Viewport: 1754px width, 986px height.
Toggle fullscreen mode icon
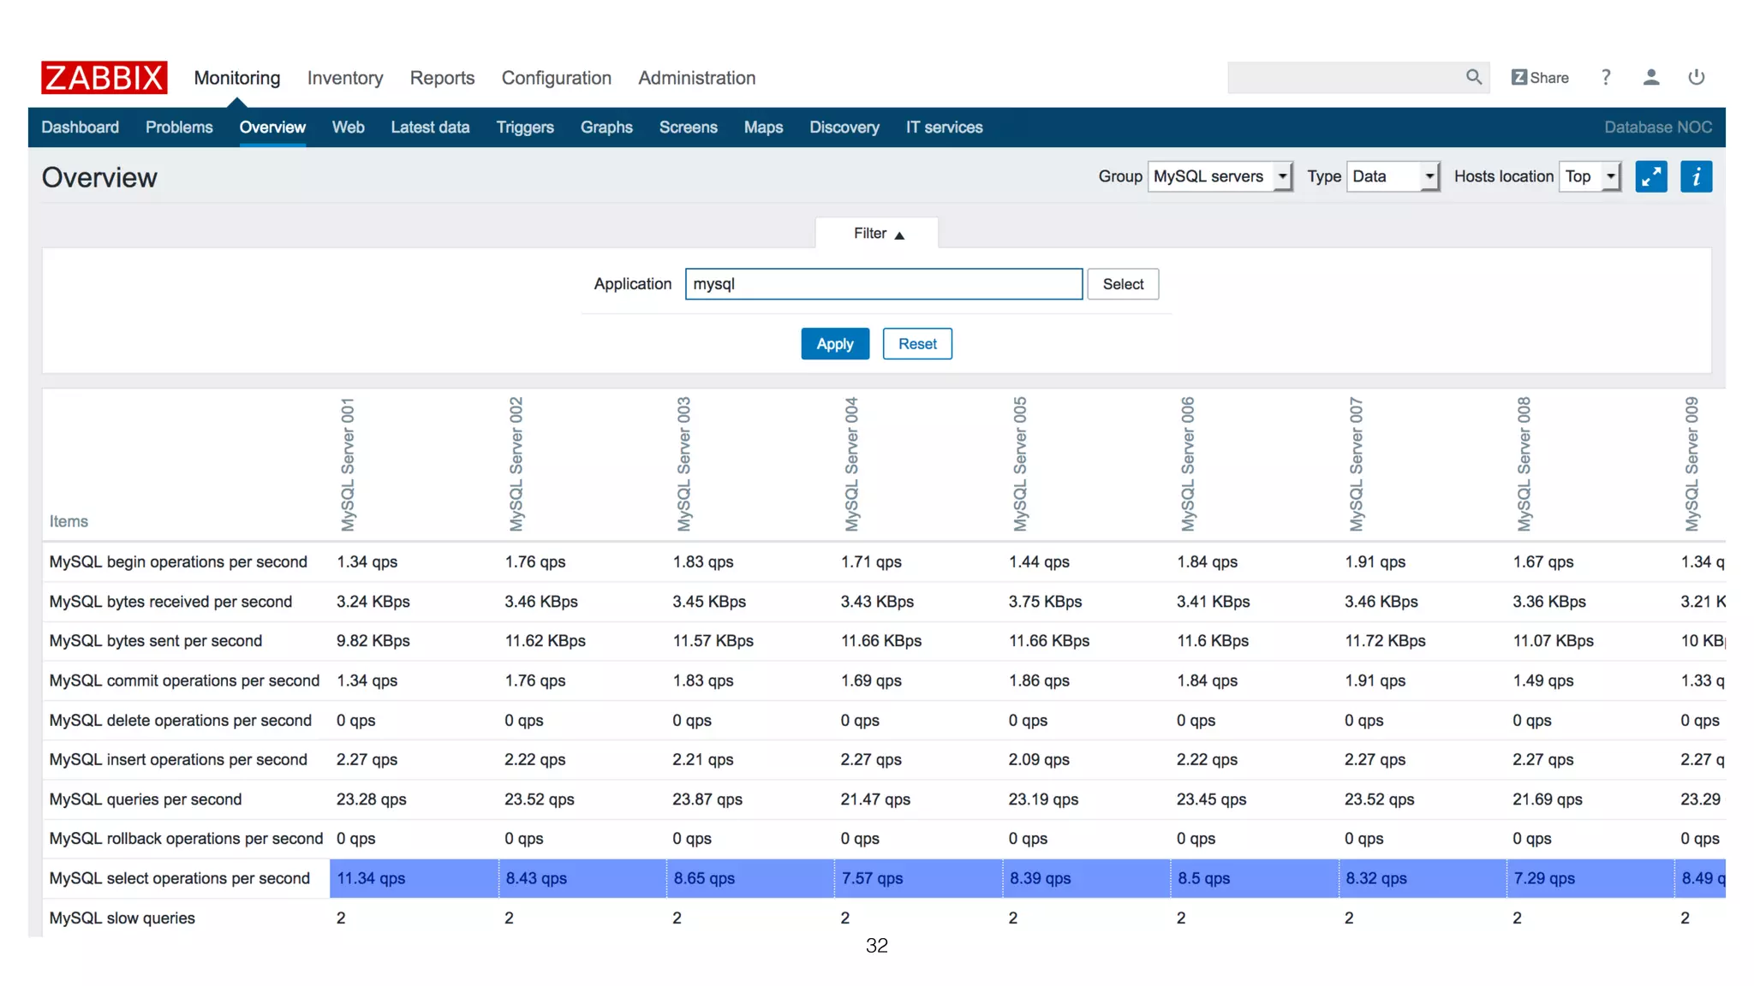click(x=1650, y=177)
